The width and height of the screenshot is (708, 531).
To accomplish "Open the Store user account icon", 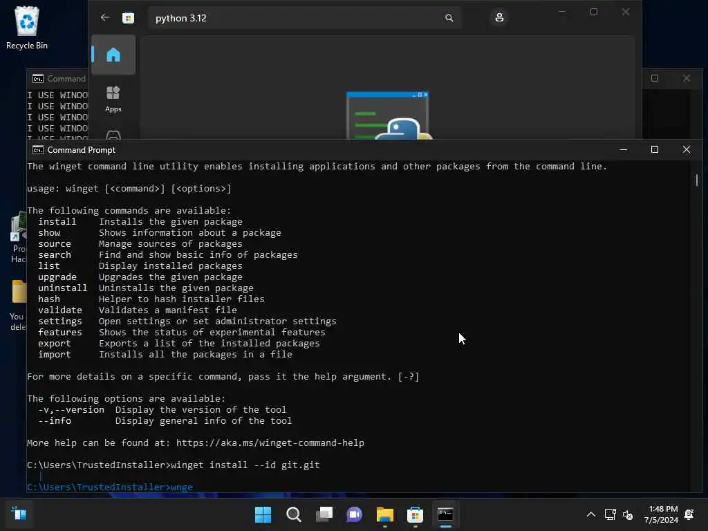I will [x=499, y=17].
